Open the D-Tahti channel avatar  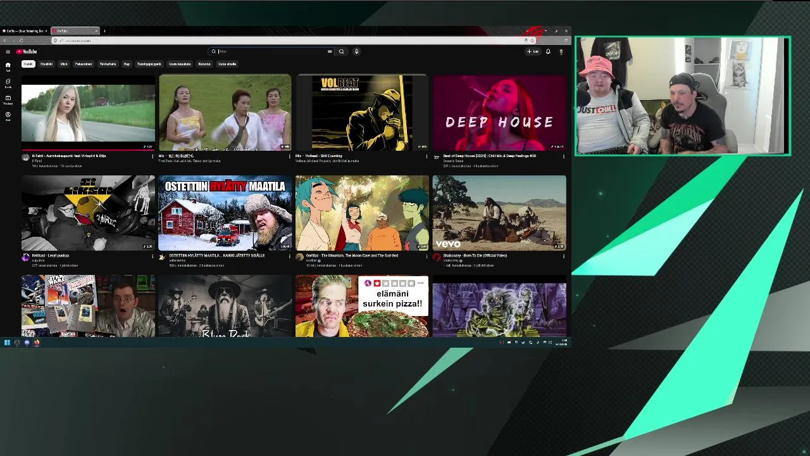click(25, 157)
